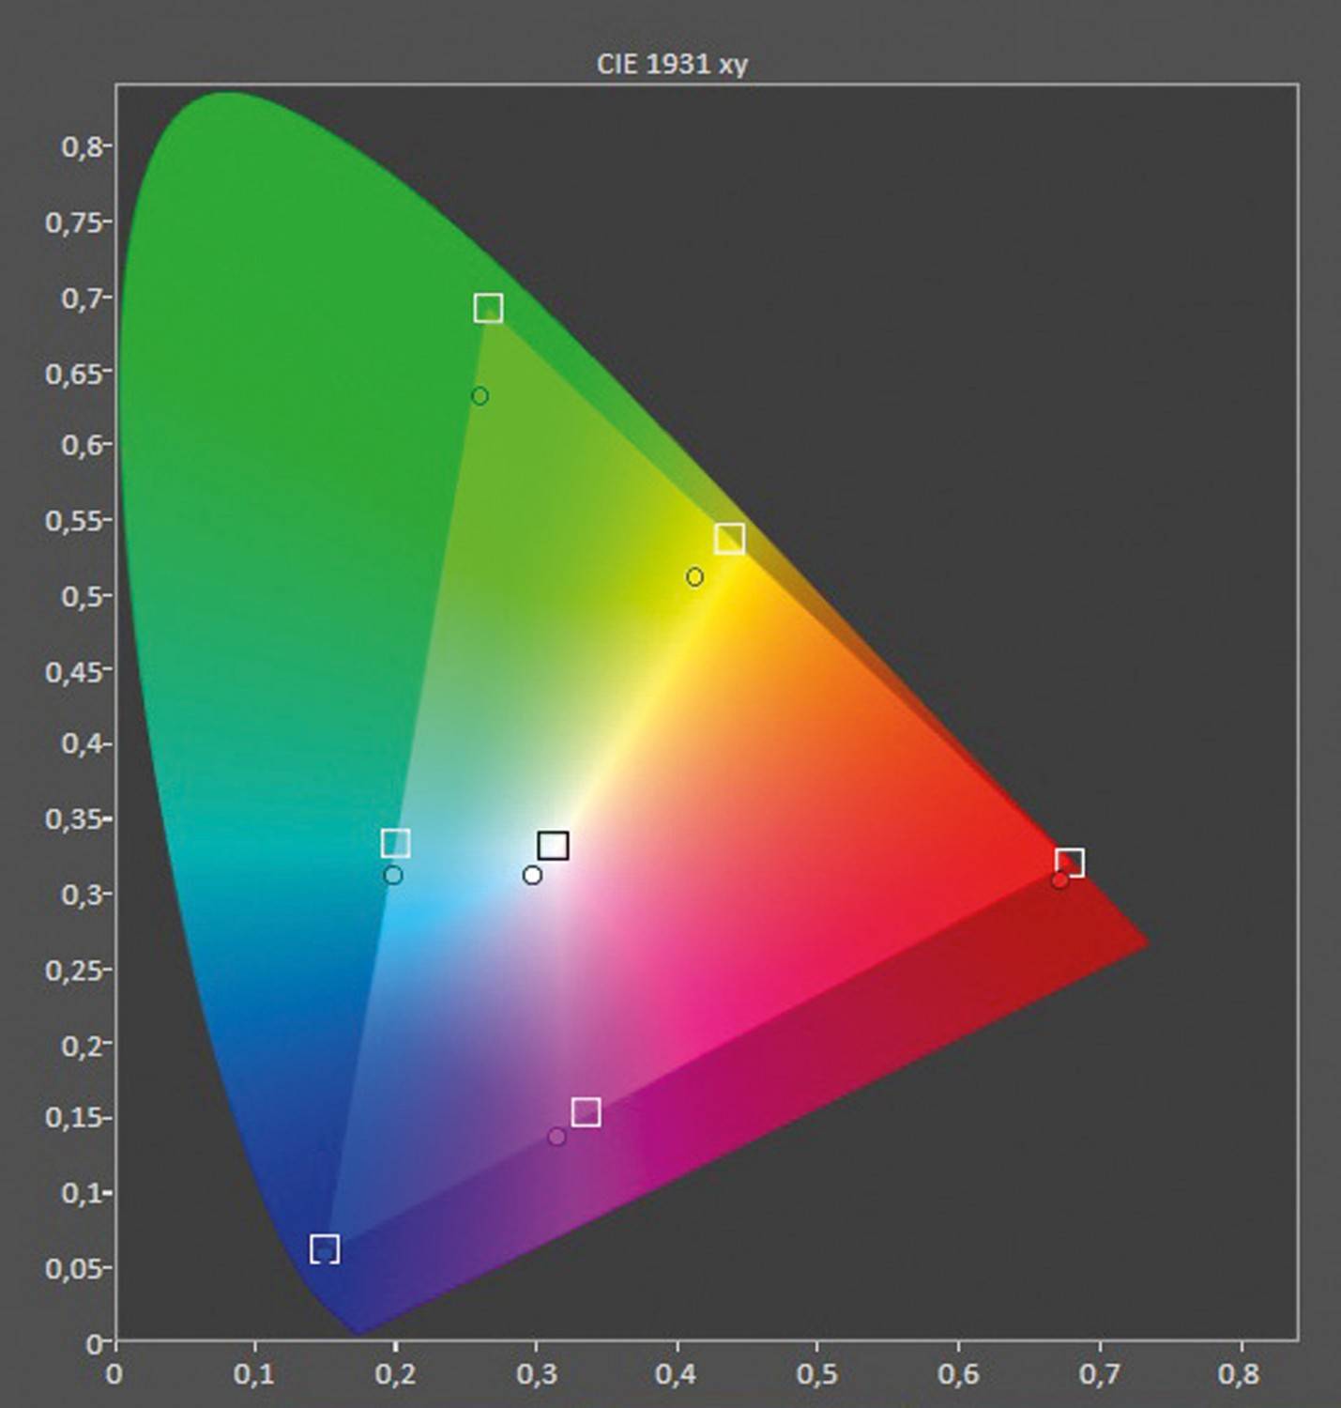
Task: Click the green target square marker
Action: tap(488, 308)
